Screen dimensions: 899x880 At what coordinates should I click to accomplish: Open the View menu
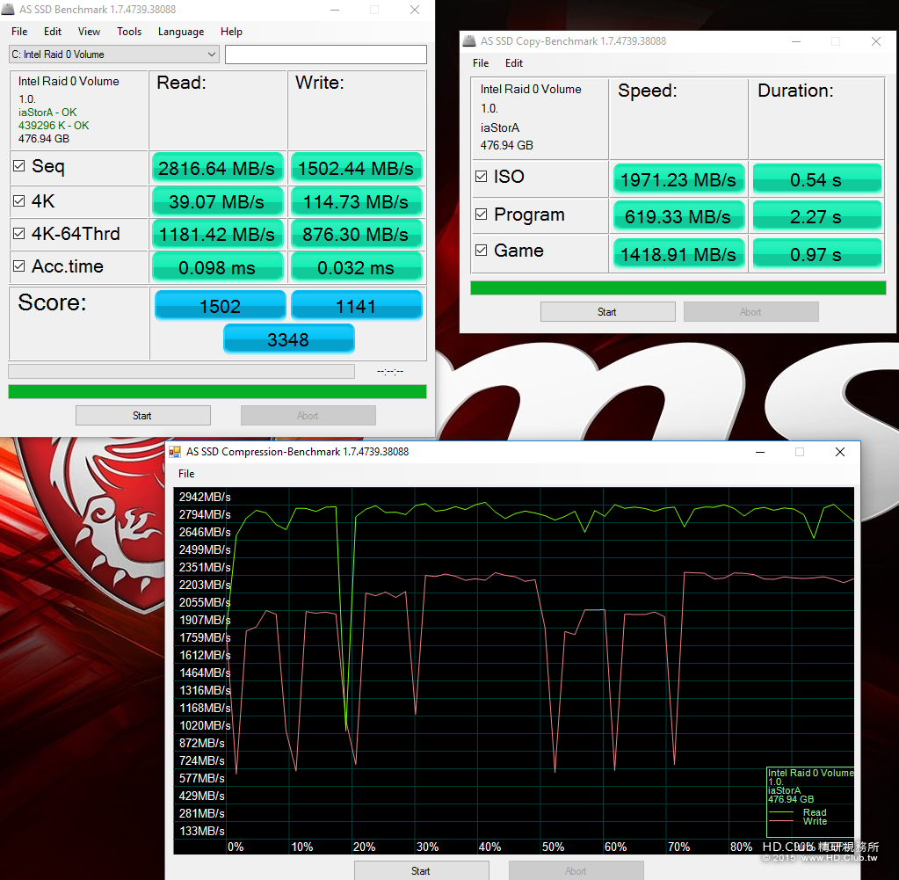[x=89, y=32]
